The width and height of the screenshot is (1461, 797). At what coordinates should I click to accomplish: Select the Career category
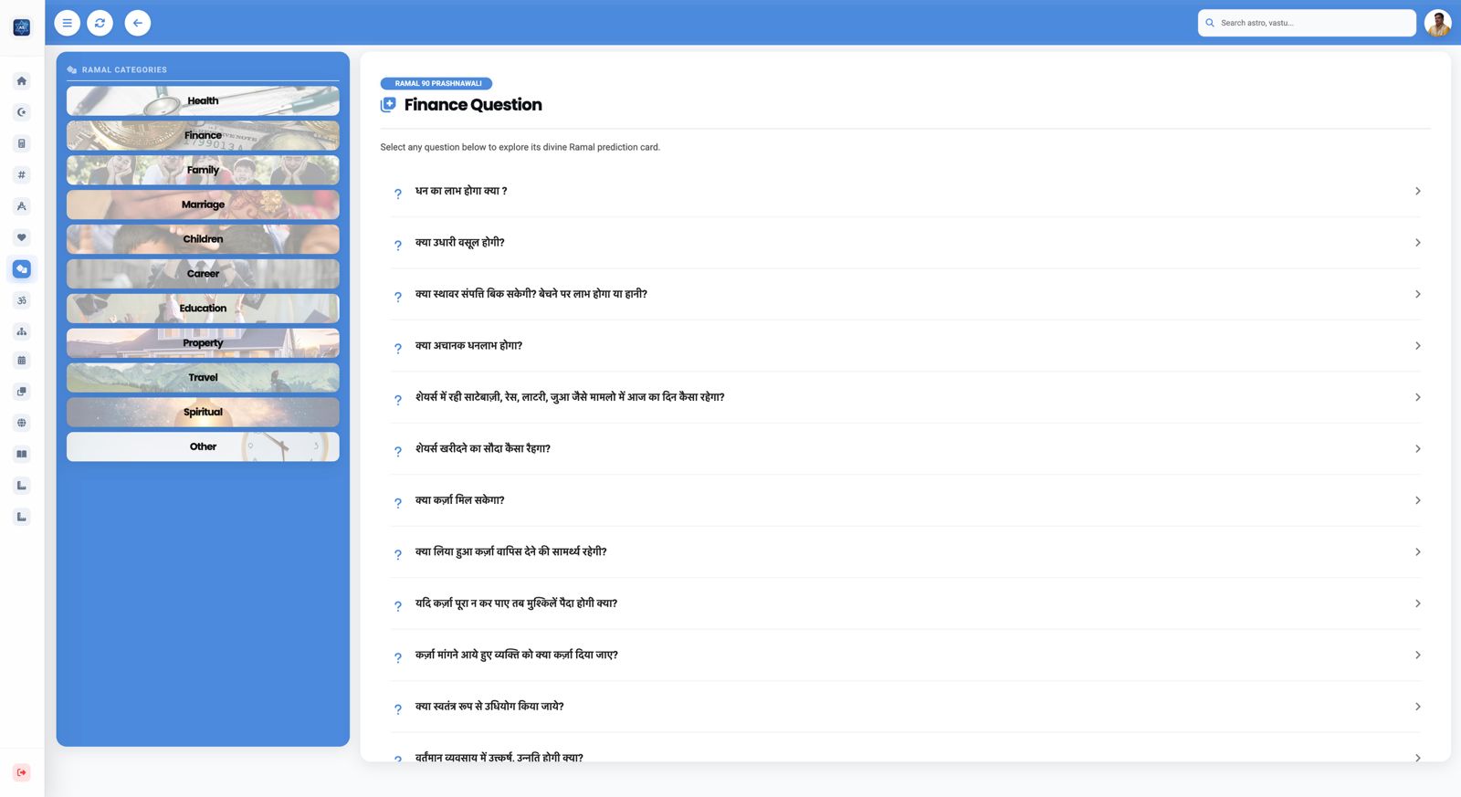(x=203, y=274)
